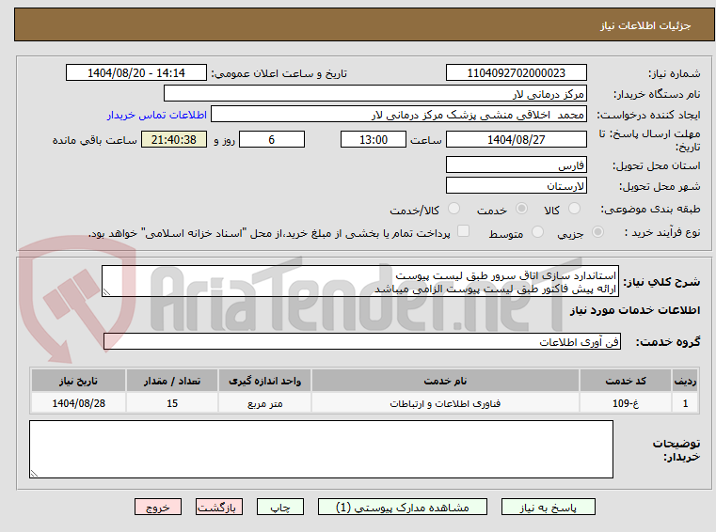Screen dimensions: 716x532
Task: Click the buyer notes text area
Action: click(321, 449)
